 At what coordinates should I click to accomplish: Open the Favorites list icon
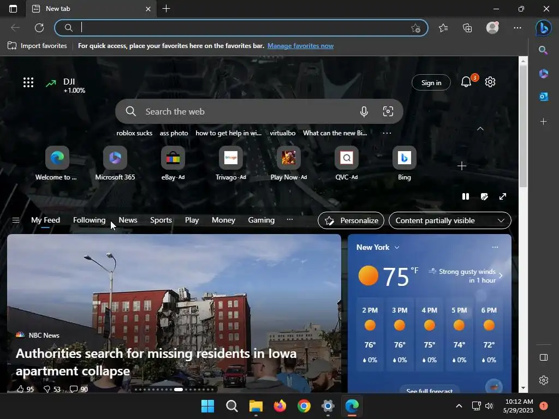443,28
